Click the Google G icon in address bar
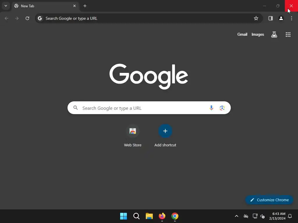 coord(40,18)
